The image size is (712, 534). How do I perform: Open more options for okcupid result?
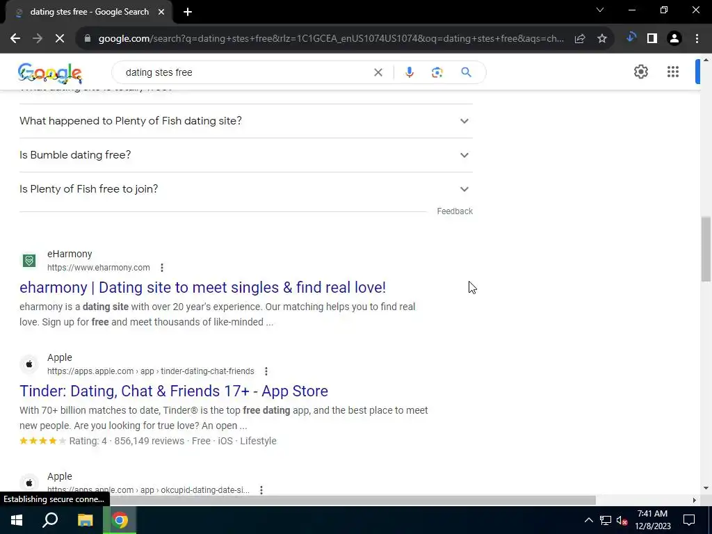tap(261, 490)
